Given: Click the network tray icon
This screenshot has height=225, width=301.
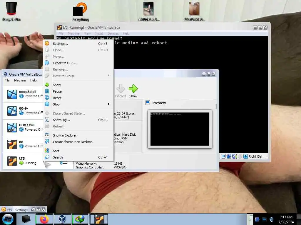Looking at the screenshot, I should (x=264, y=219).
